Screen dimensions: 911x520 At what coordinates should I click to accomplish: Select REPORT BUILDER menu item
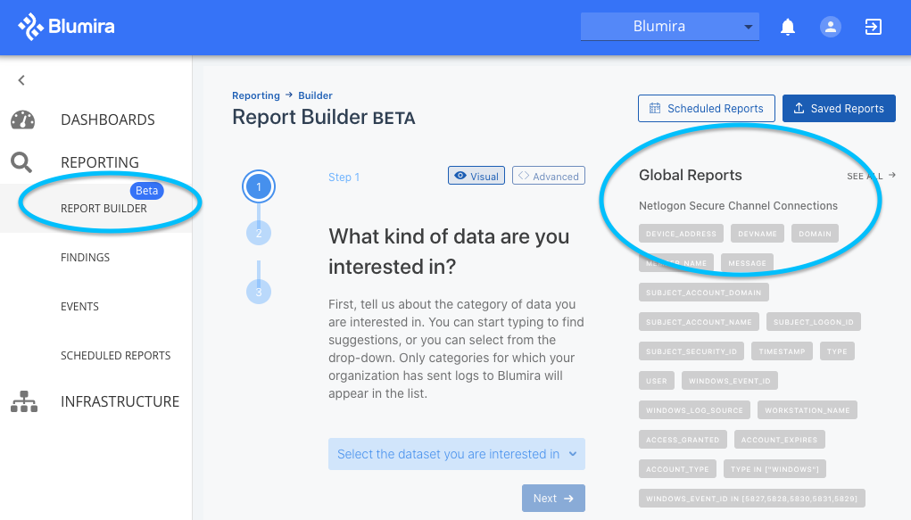click(104, 209)
